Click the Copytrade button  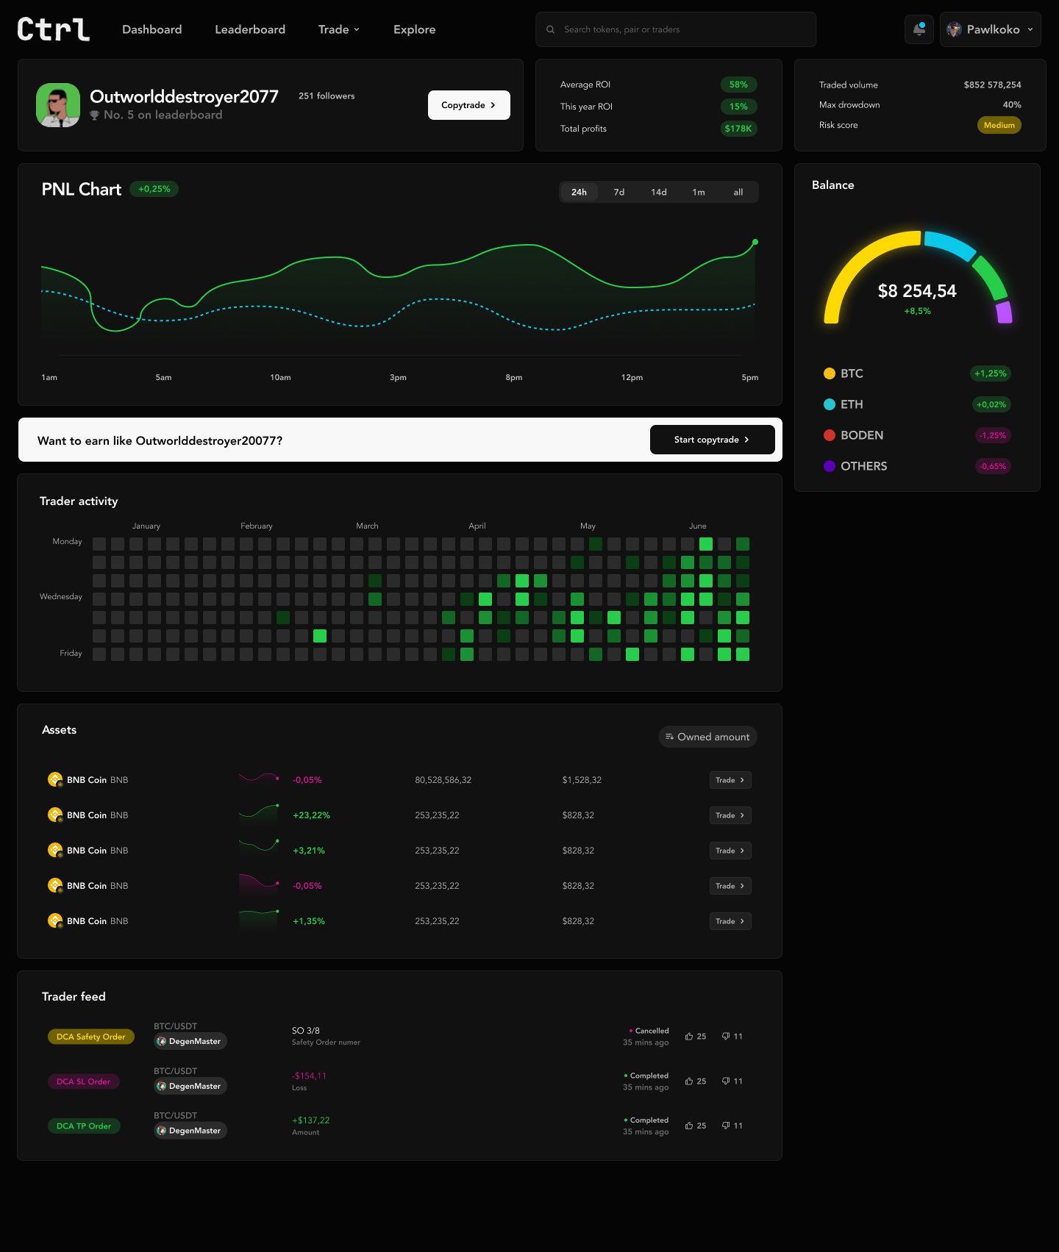click(x=468, y=105)
